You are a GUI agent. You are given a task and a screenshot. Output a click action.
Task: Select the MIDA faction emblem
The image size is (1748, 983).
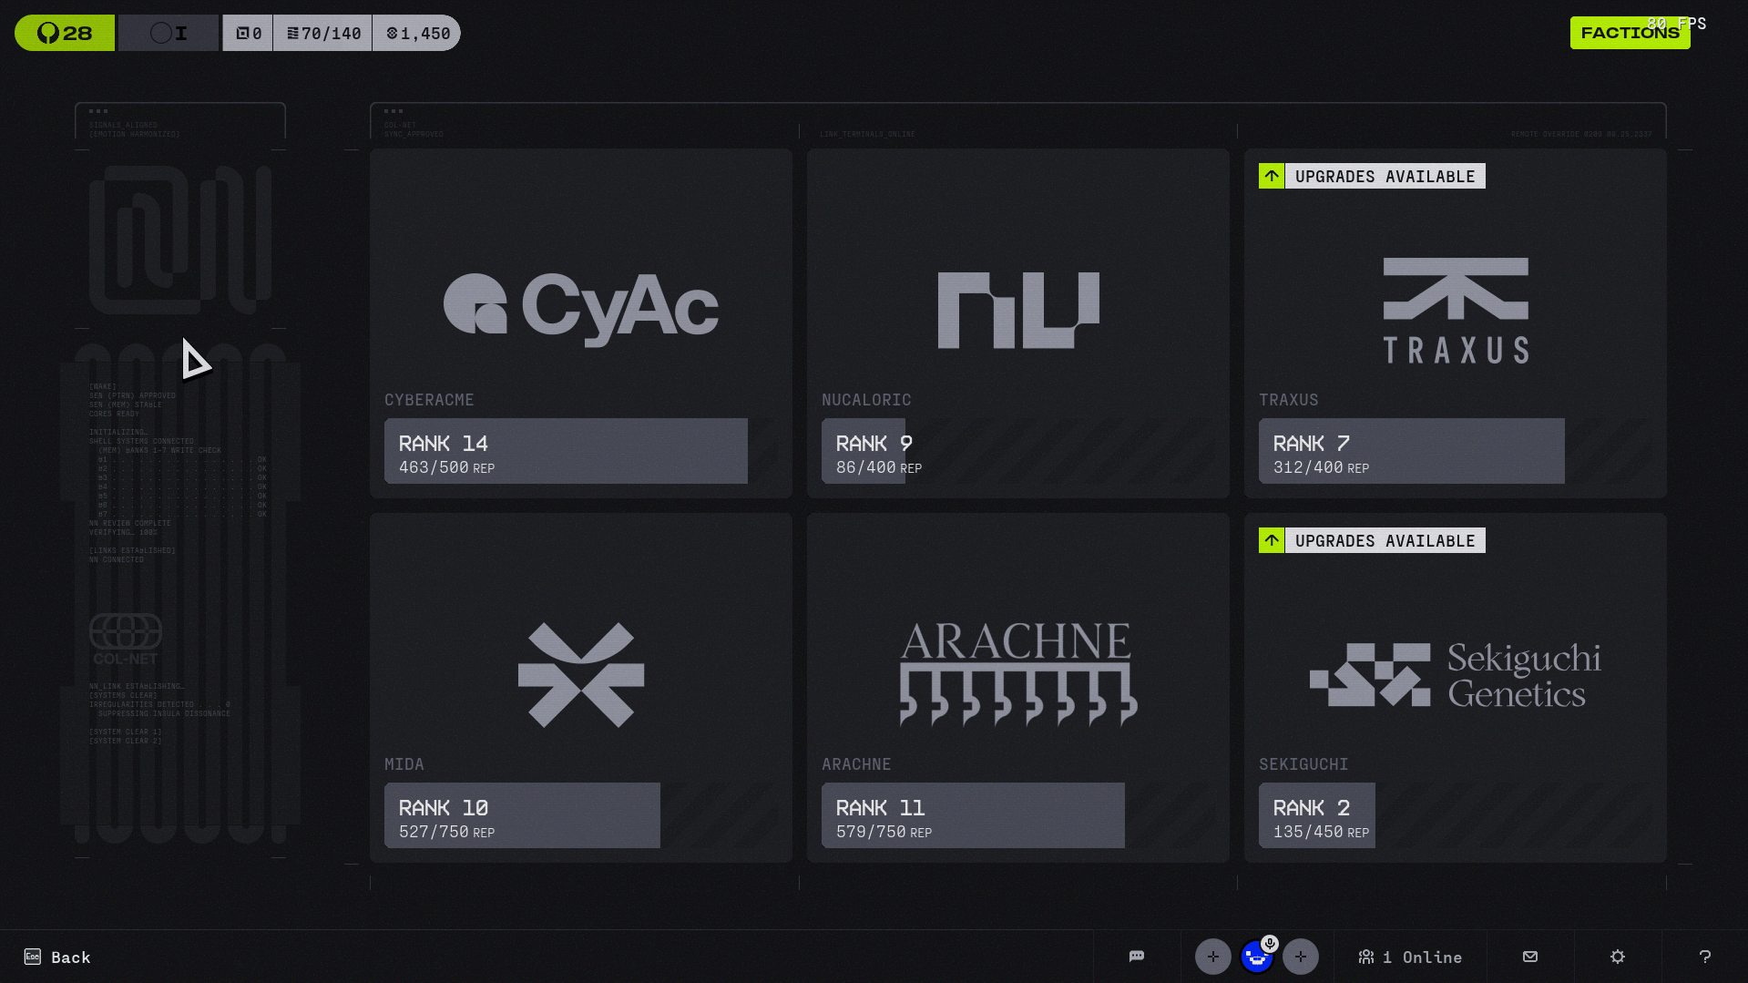tap(580, 674)
